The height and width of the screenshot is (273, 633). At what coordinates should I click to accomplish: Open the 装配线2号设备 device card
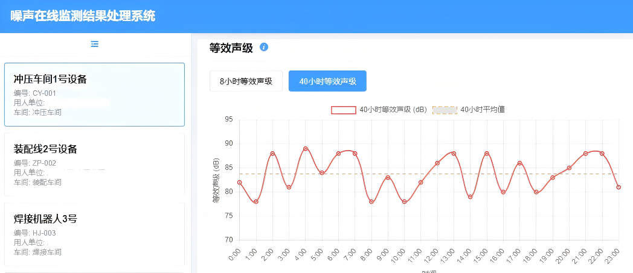pos(94,165)
